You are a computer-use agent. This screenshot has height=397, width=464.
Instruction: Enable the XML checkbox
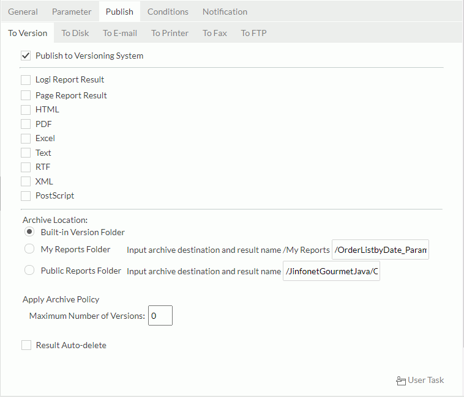pos(26,181)
